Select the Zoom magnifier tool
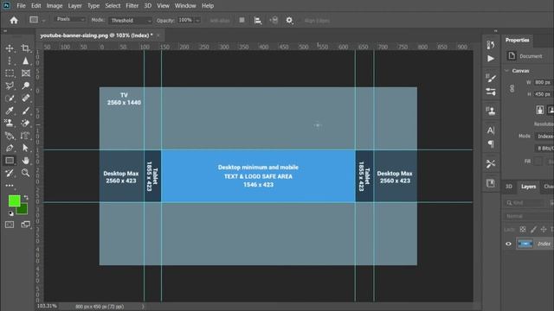 pyautogui.click(x=25, y=173)
